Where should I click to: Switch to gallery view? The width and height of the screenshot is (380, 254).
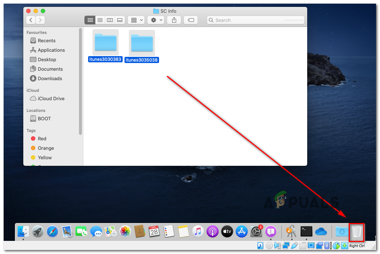120,20
